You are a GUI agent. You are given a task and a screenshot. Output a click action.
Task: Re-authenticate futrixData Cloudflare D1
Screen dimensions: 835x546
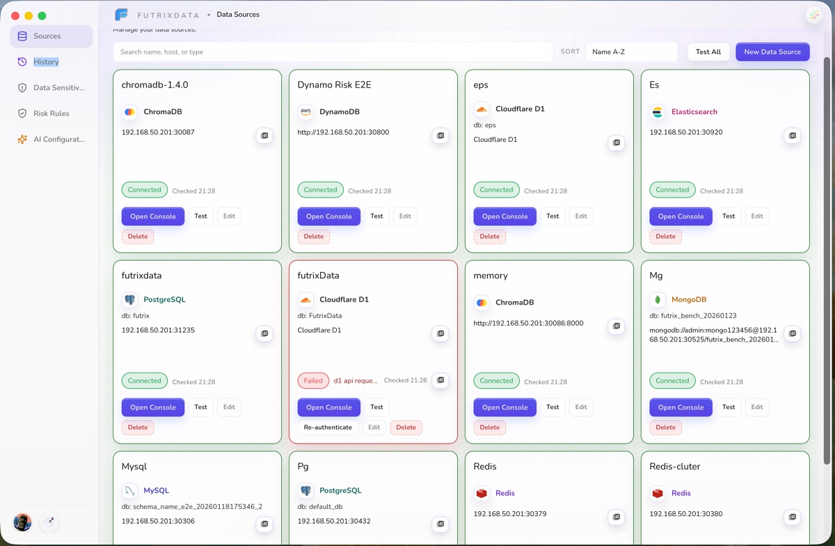[328, 428]
